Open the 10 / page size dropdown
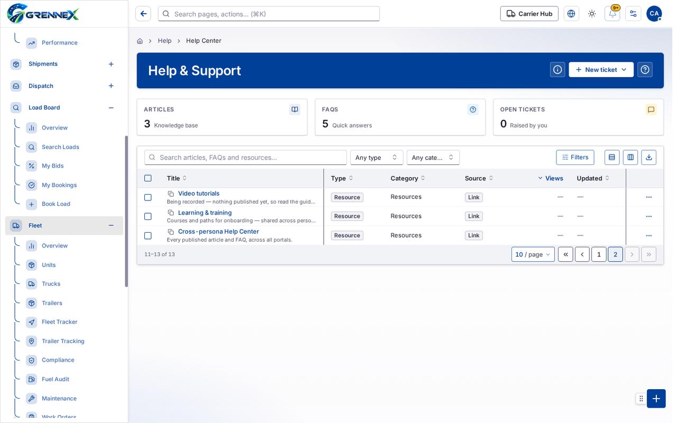677x423 pixels. (x=533, y=254)
